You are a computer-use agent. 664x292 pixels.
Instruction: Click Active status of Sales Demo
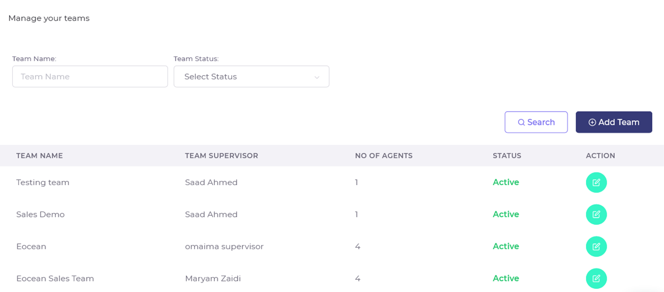tap(505, 214)
